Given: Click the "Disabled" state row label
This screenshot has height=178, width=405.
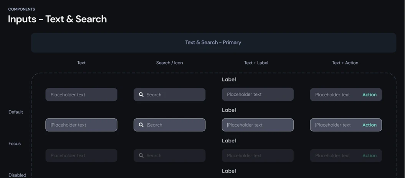Looking at the screenshot, I should pos(17,175).
